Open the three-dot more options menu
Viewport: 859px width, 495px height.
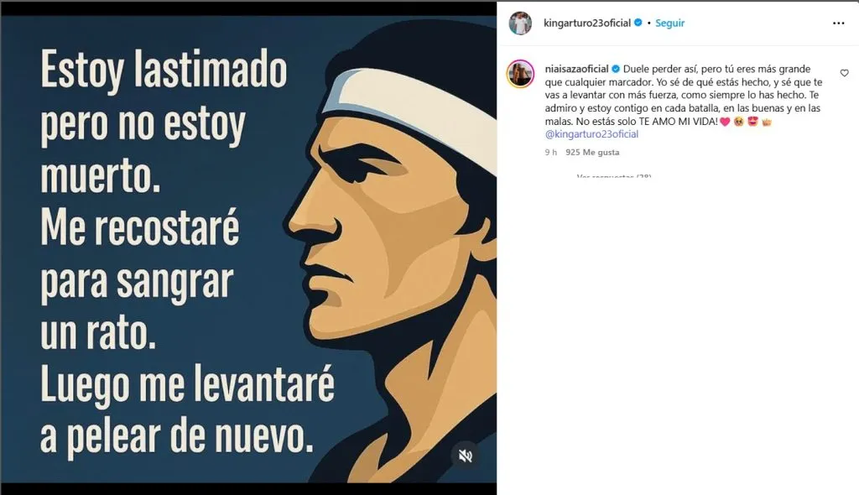[x=838, y=23]
